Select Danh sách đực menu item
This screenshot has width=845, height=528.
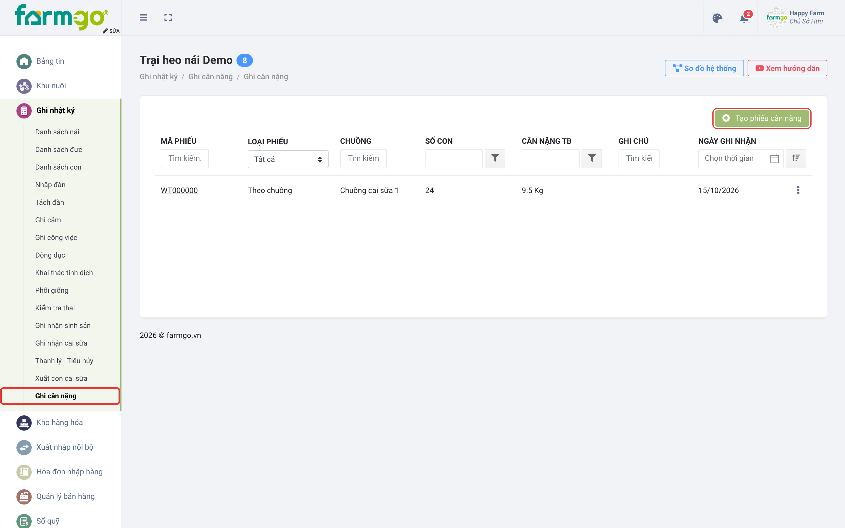pos(59,150)
